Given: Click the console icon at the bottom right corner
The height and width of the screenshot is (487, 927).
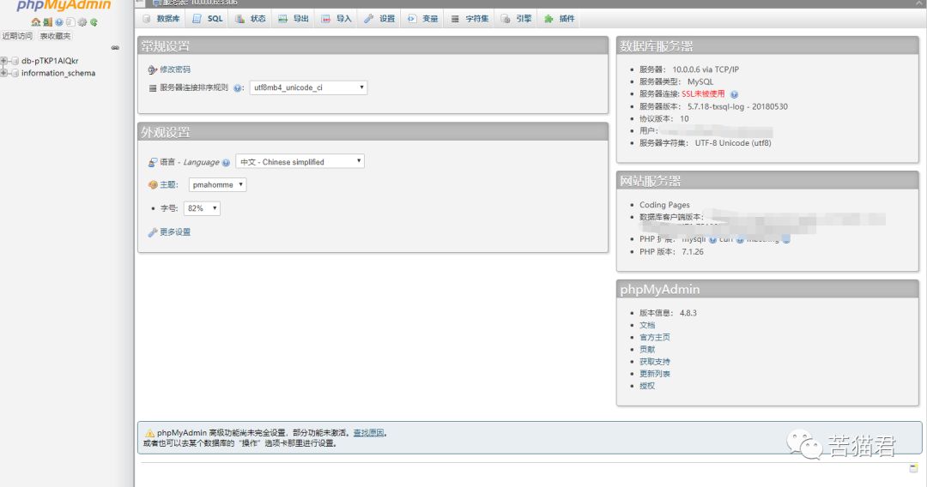Looking at the screenshot, I should pyautogui.click(x=913, y=468).
